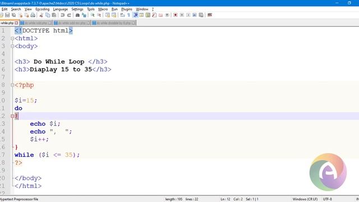Open the View menu
This screenshot has height=202, width=359.
[28, 9]
